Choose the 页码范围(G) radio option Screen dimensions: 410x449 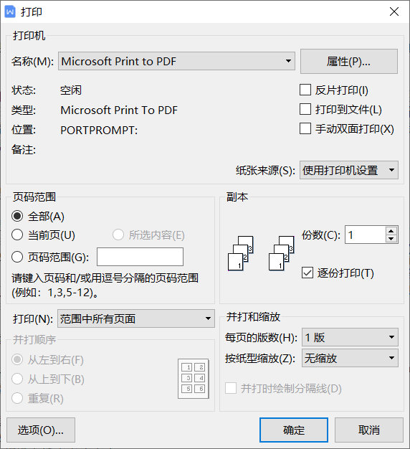tap(17, 257)
